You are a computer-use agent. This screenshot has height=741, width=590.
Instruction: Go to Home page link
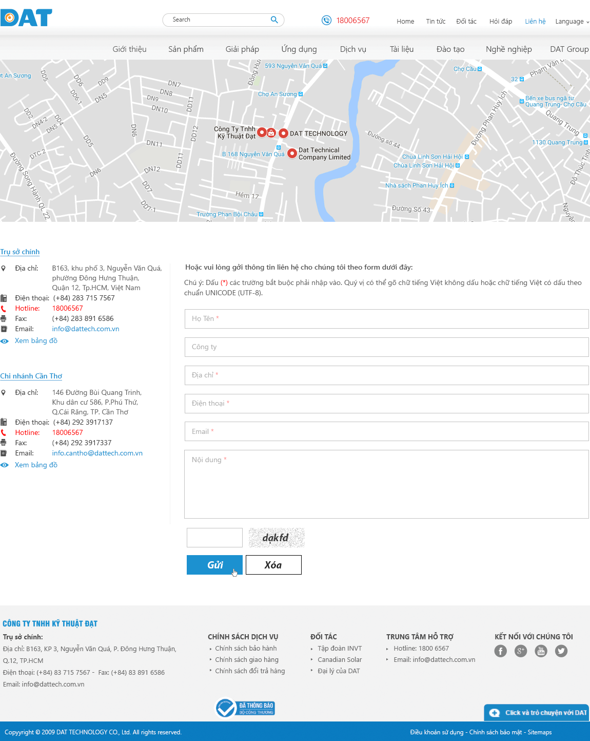[405, 22]
